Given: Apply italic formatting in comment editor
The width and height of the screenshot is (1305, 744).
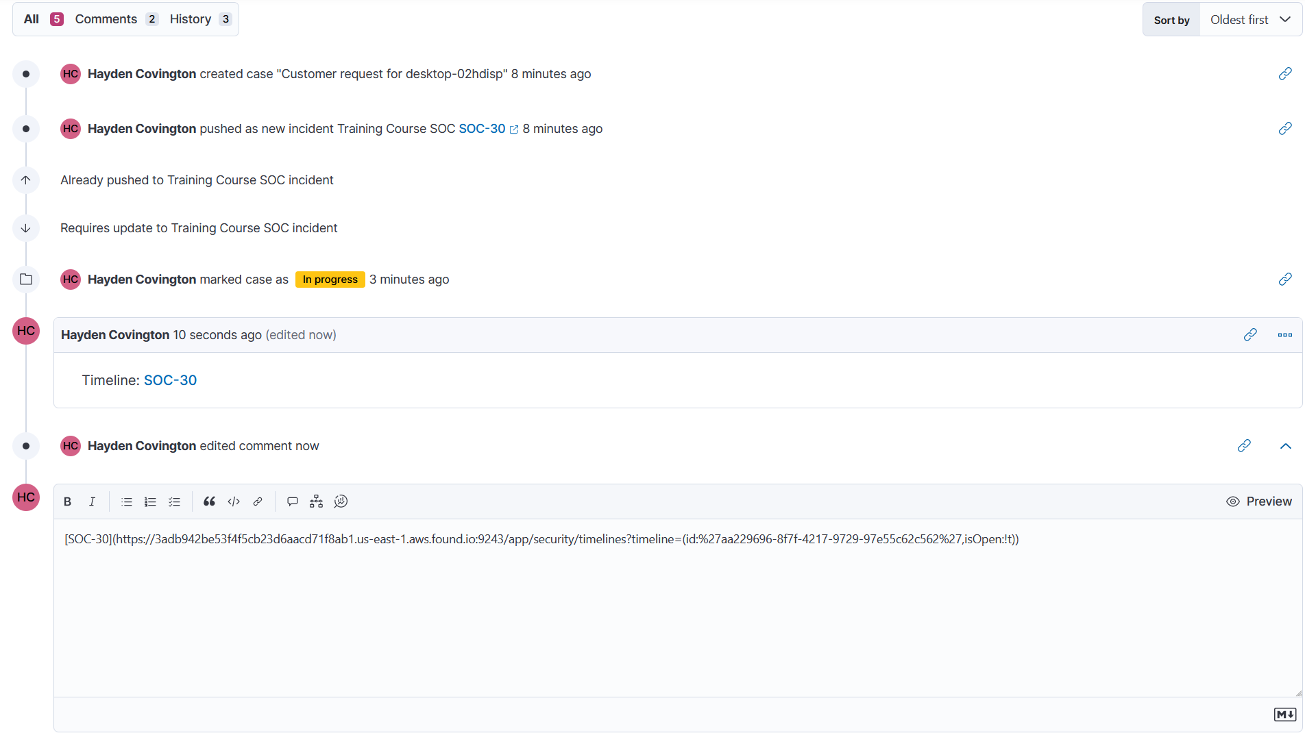Looking at the screenshot, I should pyautogui.click(x=92, y=501).
